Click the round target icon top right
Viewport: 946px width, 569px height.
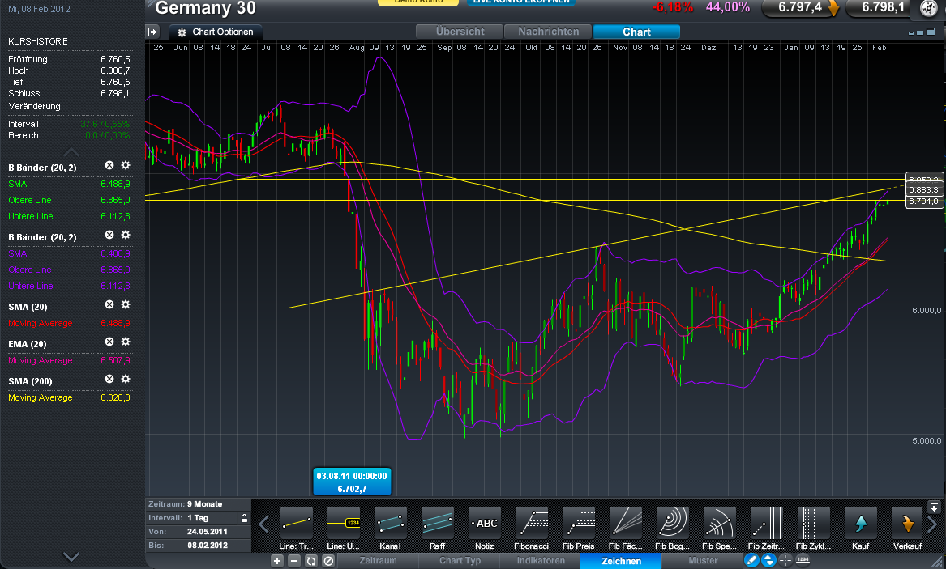point(929,8)
